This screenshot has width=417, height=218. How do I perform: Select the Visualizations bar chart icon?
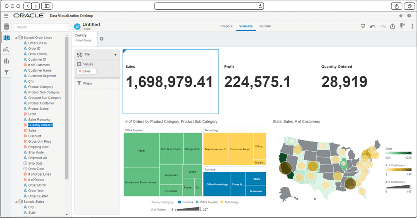(6, 61)
